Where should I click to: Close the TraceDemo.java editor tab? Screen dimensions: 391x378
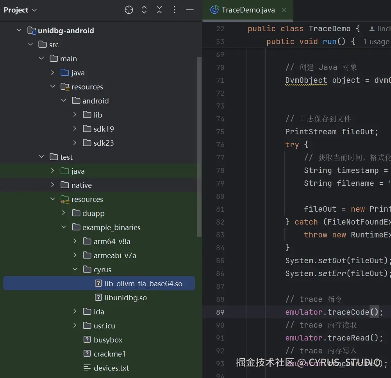click(284, 10)
